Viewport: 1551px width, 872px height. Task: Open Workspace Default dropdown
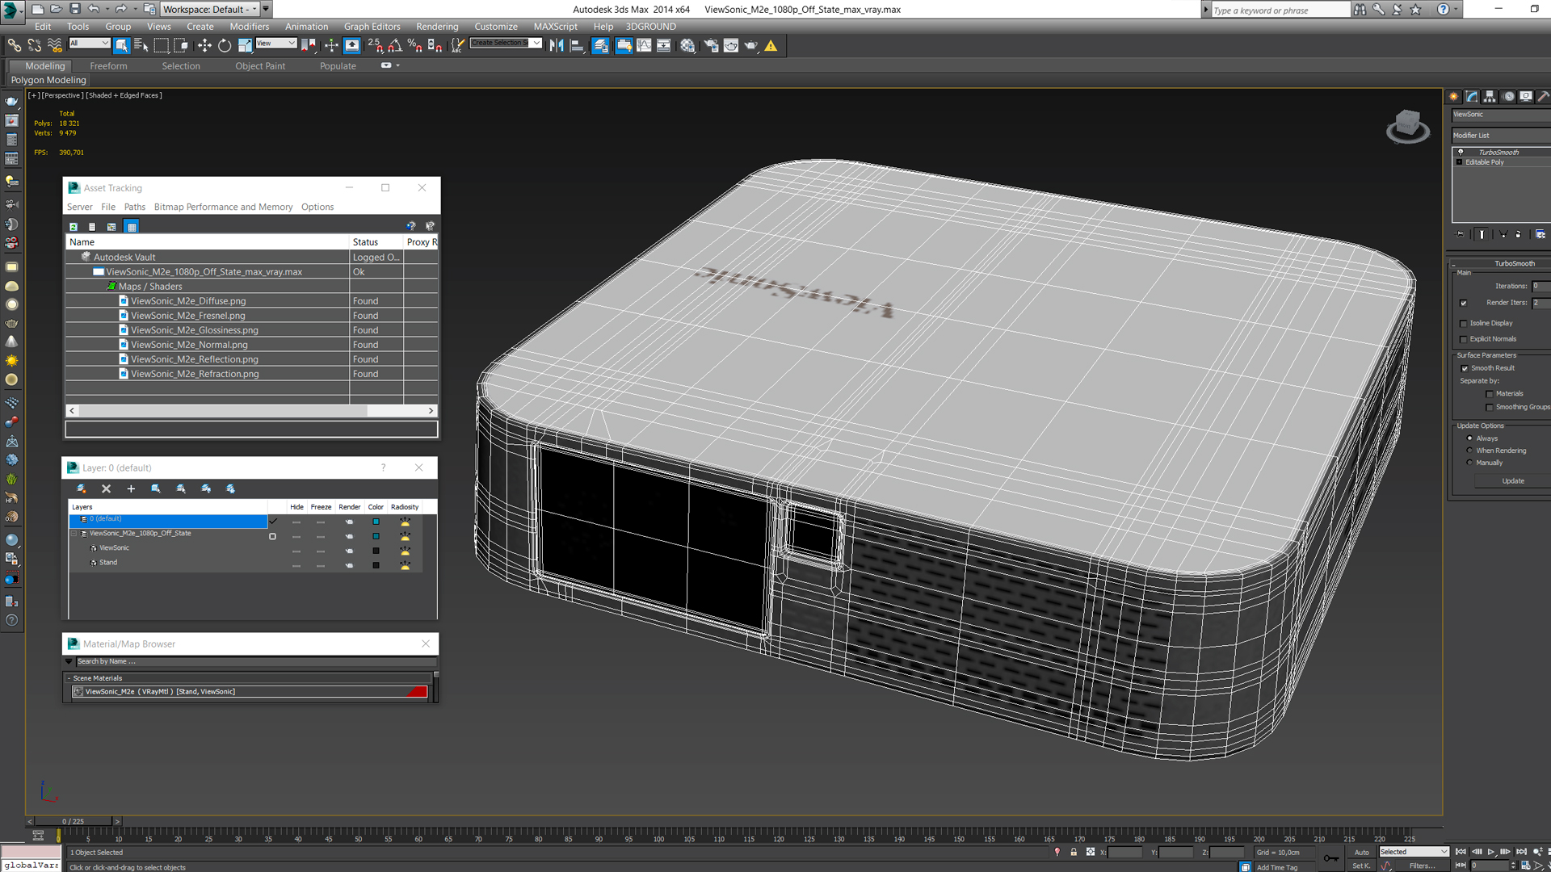coord(210,9)
